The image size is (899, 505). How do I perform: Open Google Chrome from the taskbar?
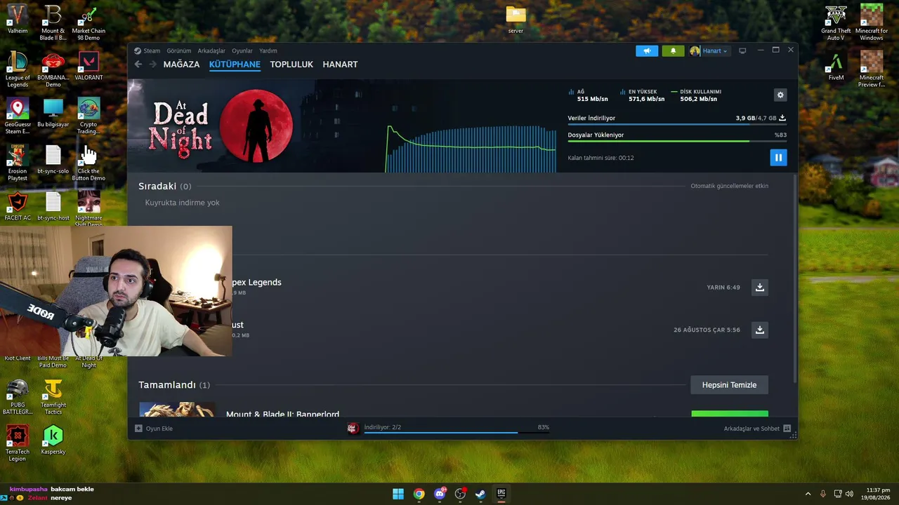(419, 494)
